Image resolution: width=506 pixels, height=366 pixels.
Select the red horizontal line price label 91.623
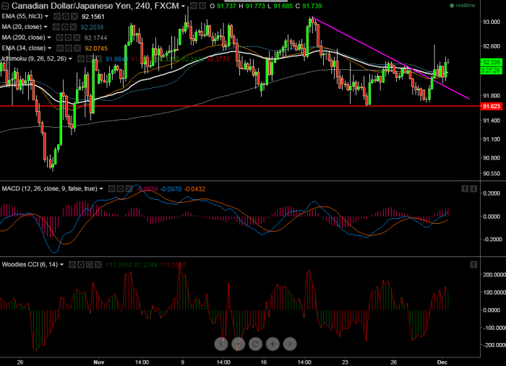(x=490, y=106)
